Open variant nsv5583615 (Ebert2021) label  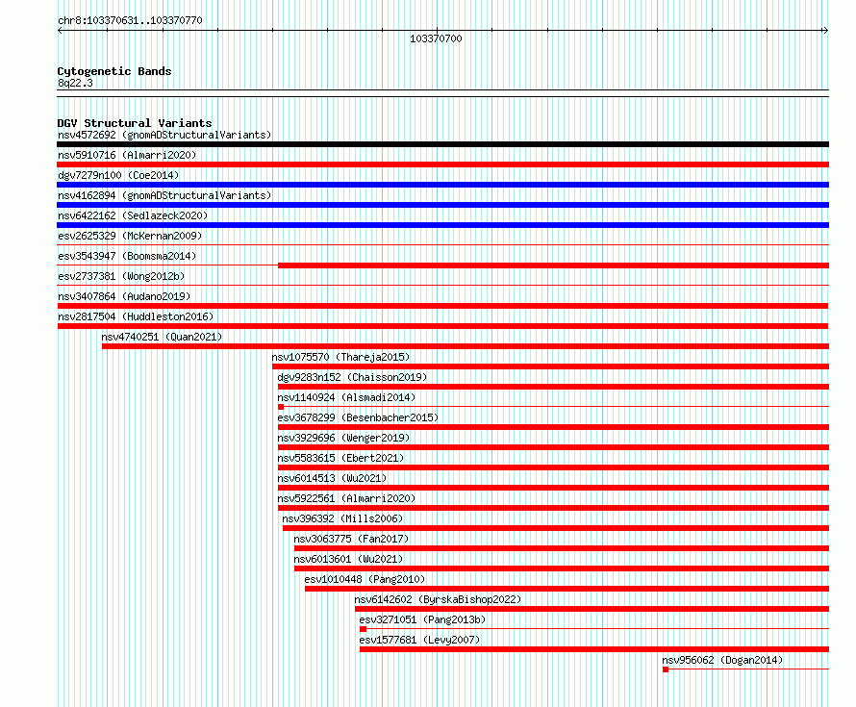point(340,458)
